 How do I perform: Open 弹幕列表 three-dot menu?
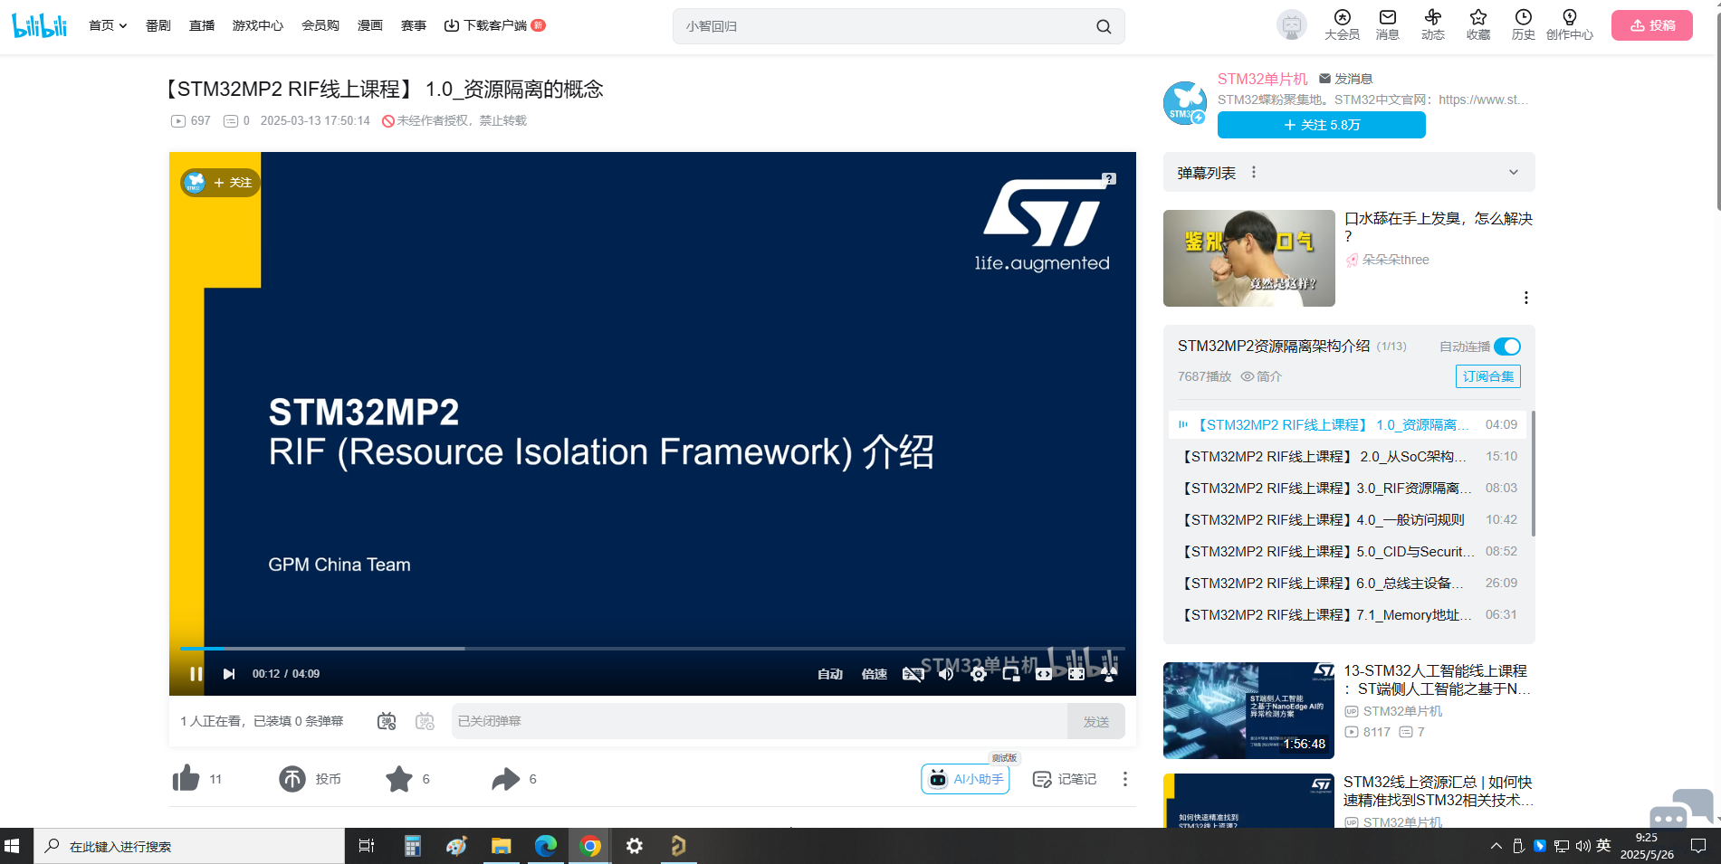tap(1254, 172)
